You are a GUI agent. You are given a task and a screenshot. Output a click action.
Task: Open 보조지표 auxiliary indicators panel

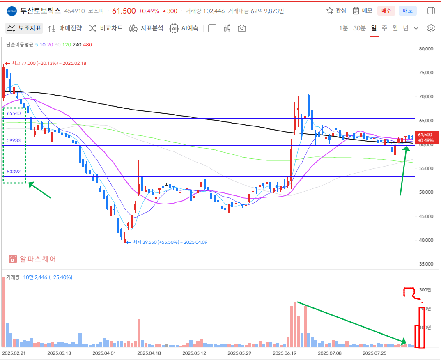24,28
